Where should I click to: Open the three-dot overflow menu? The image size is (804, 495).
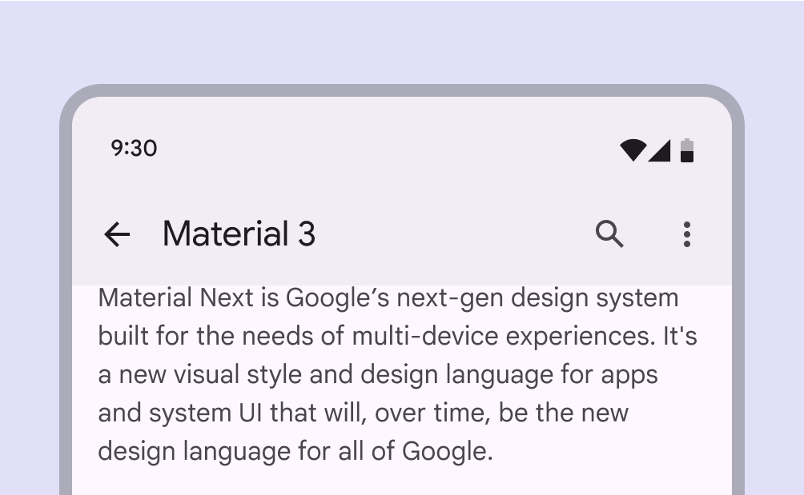coord(686,234)
